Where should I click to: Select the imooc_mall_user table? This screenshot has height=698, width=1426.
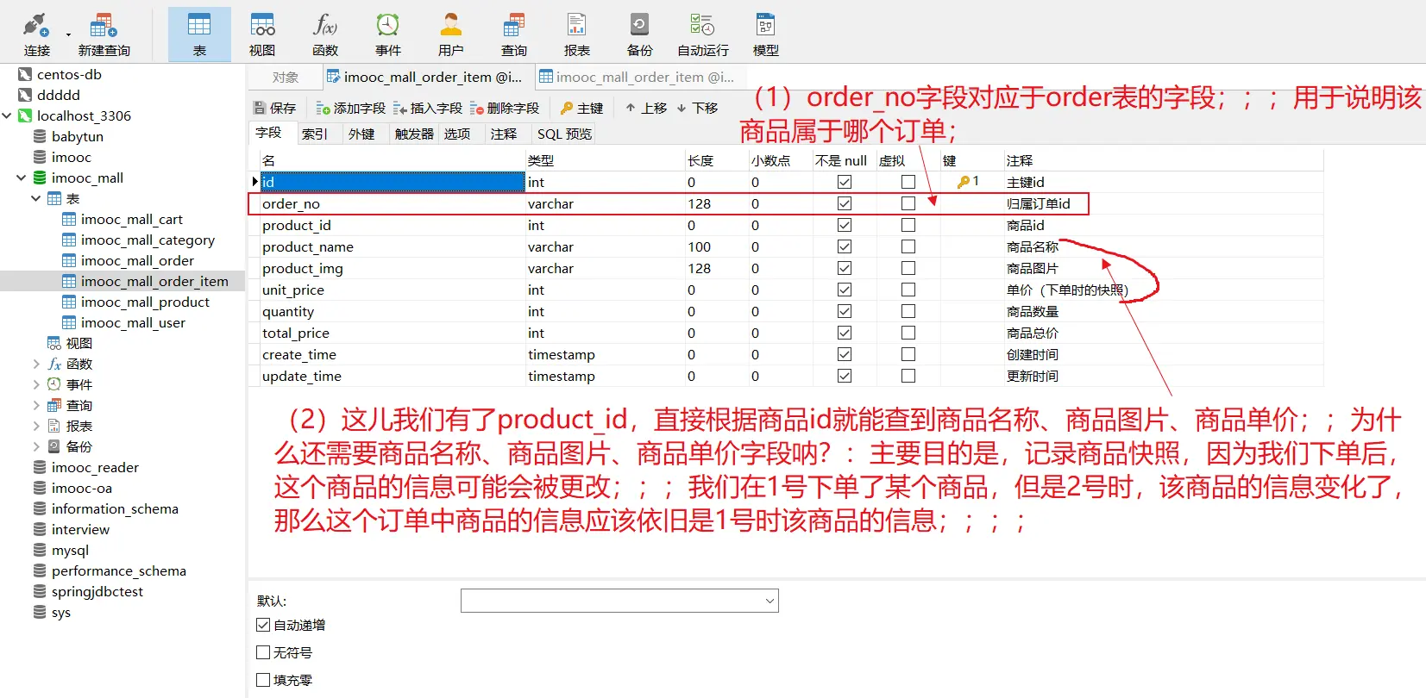133,322
